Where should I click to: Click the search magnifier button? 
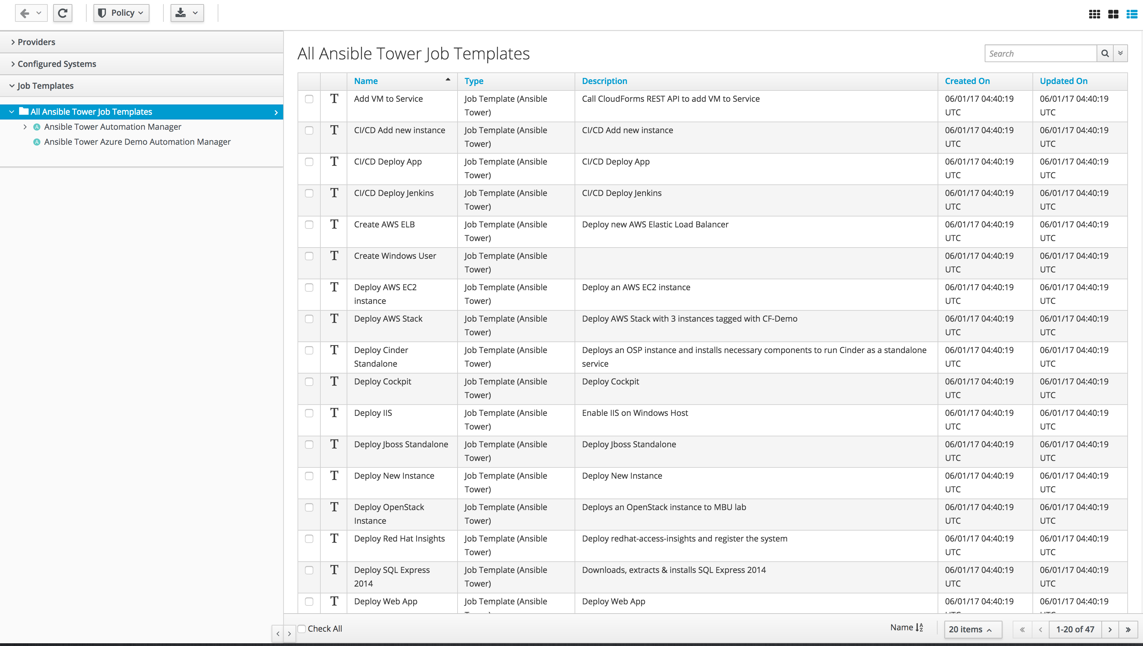pos(1105,53)
